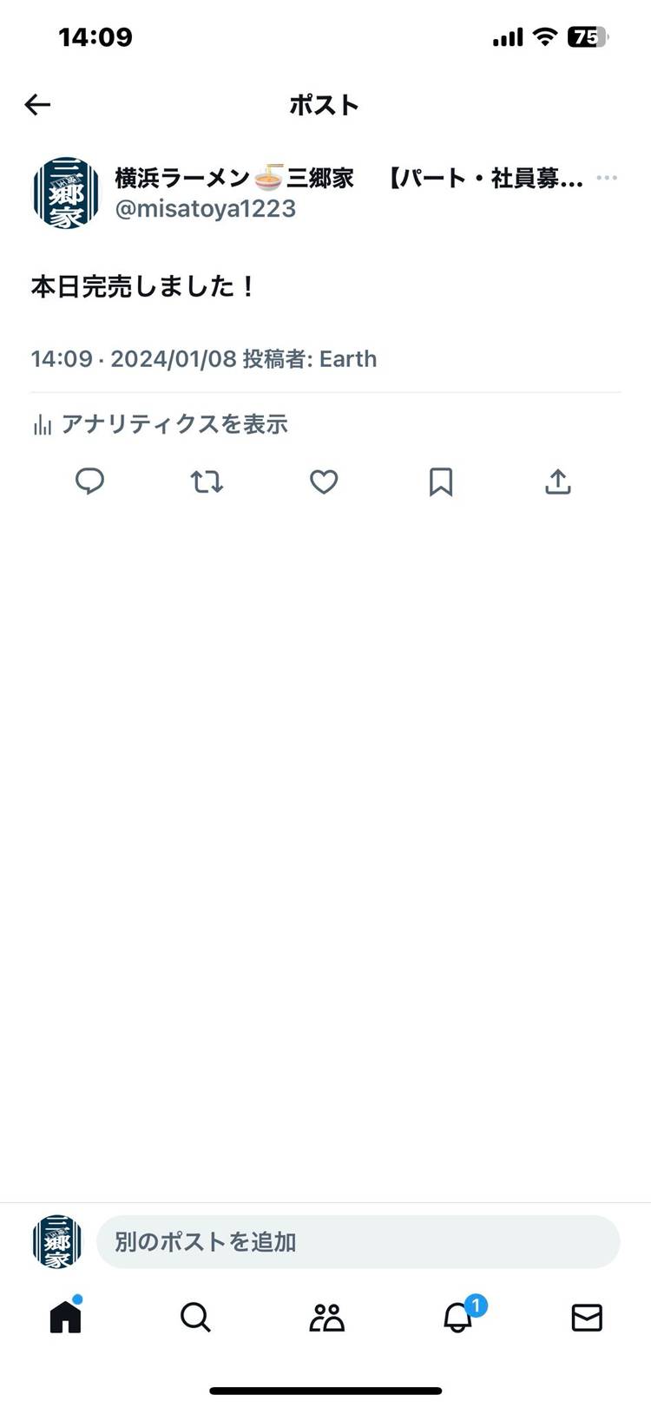Open the Communities tab
Screen dimensions: 651x1407
coord(326,1317)
